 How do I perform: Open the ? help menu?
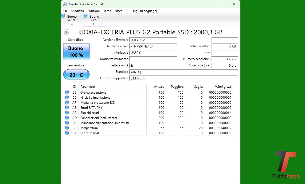pos(127,11)
